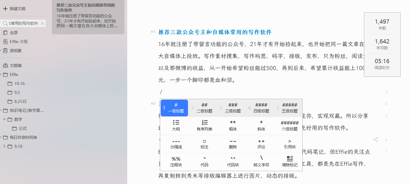Insert inline 代码 code
Image resolution: width=411 pixels, height=184 pixels.
(x=204, y=162)
